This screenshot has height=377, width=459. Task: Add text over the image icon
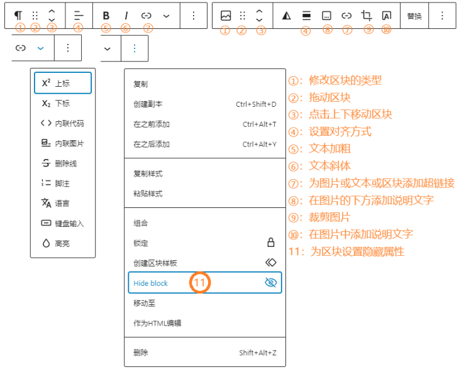click(387, 16)
